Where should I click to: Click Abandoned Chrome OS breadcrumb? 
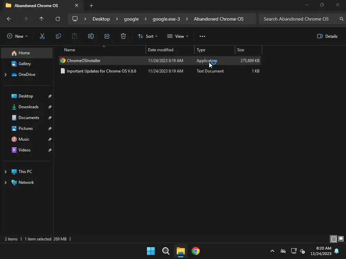click(219, 19)
